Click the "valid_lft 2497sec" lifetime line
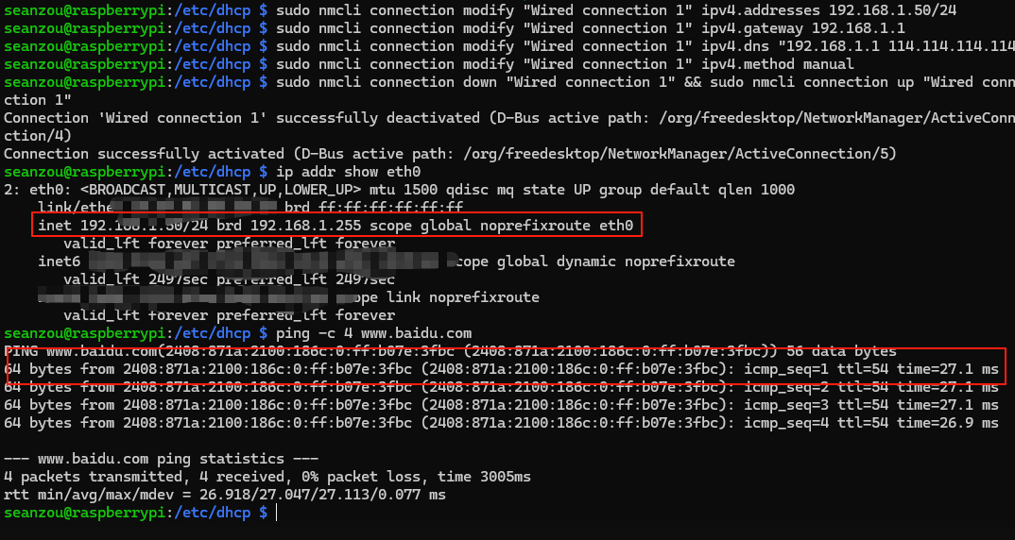Image resolution: width=1015 pixels, height=540 pixels. click(229, 279)
